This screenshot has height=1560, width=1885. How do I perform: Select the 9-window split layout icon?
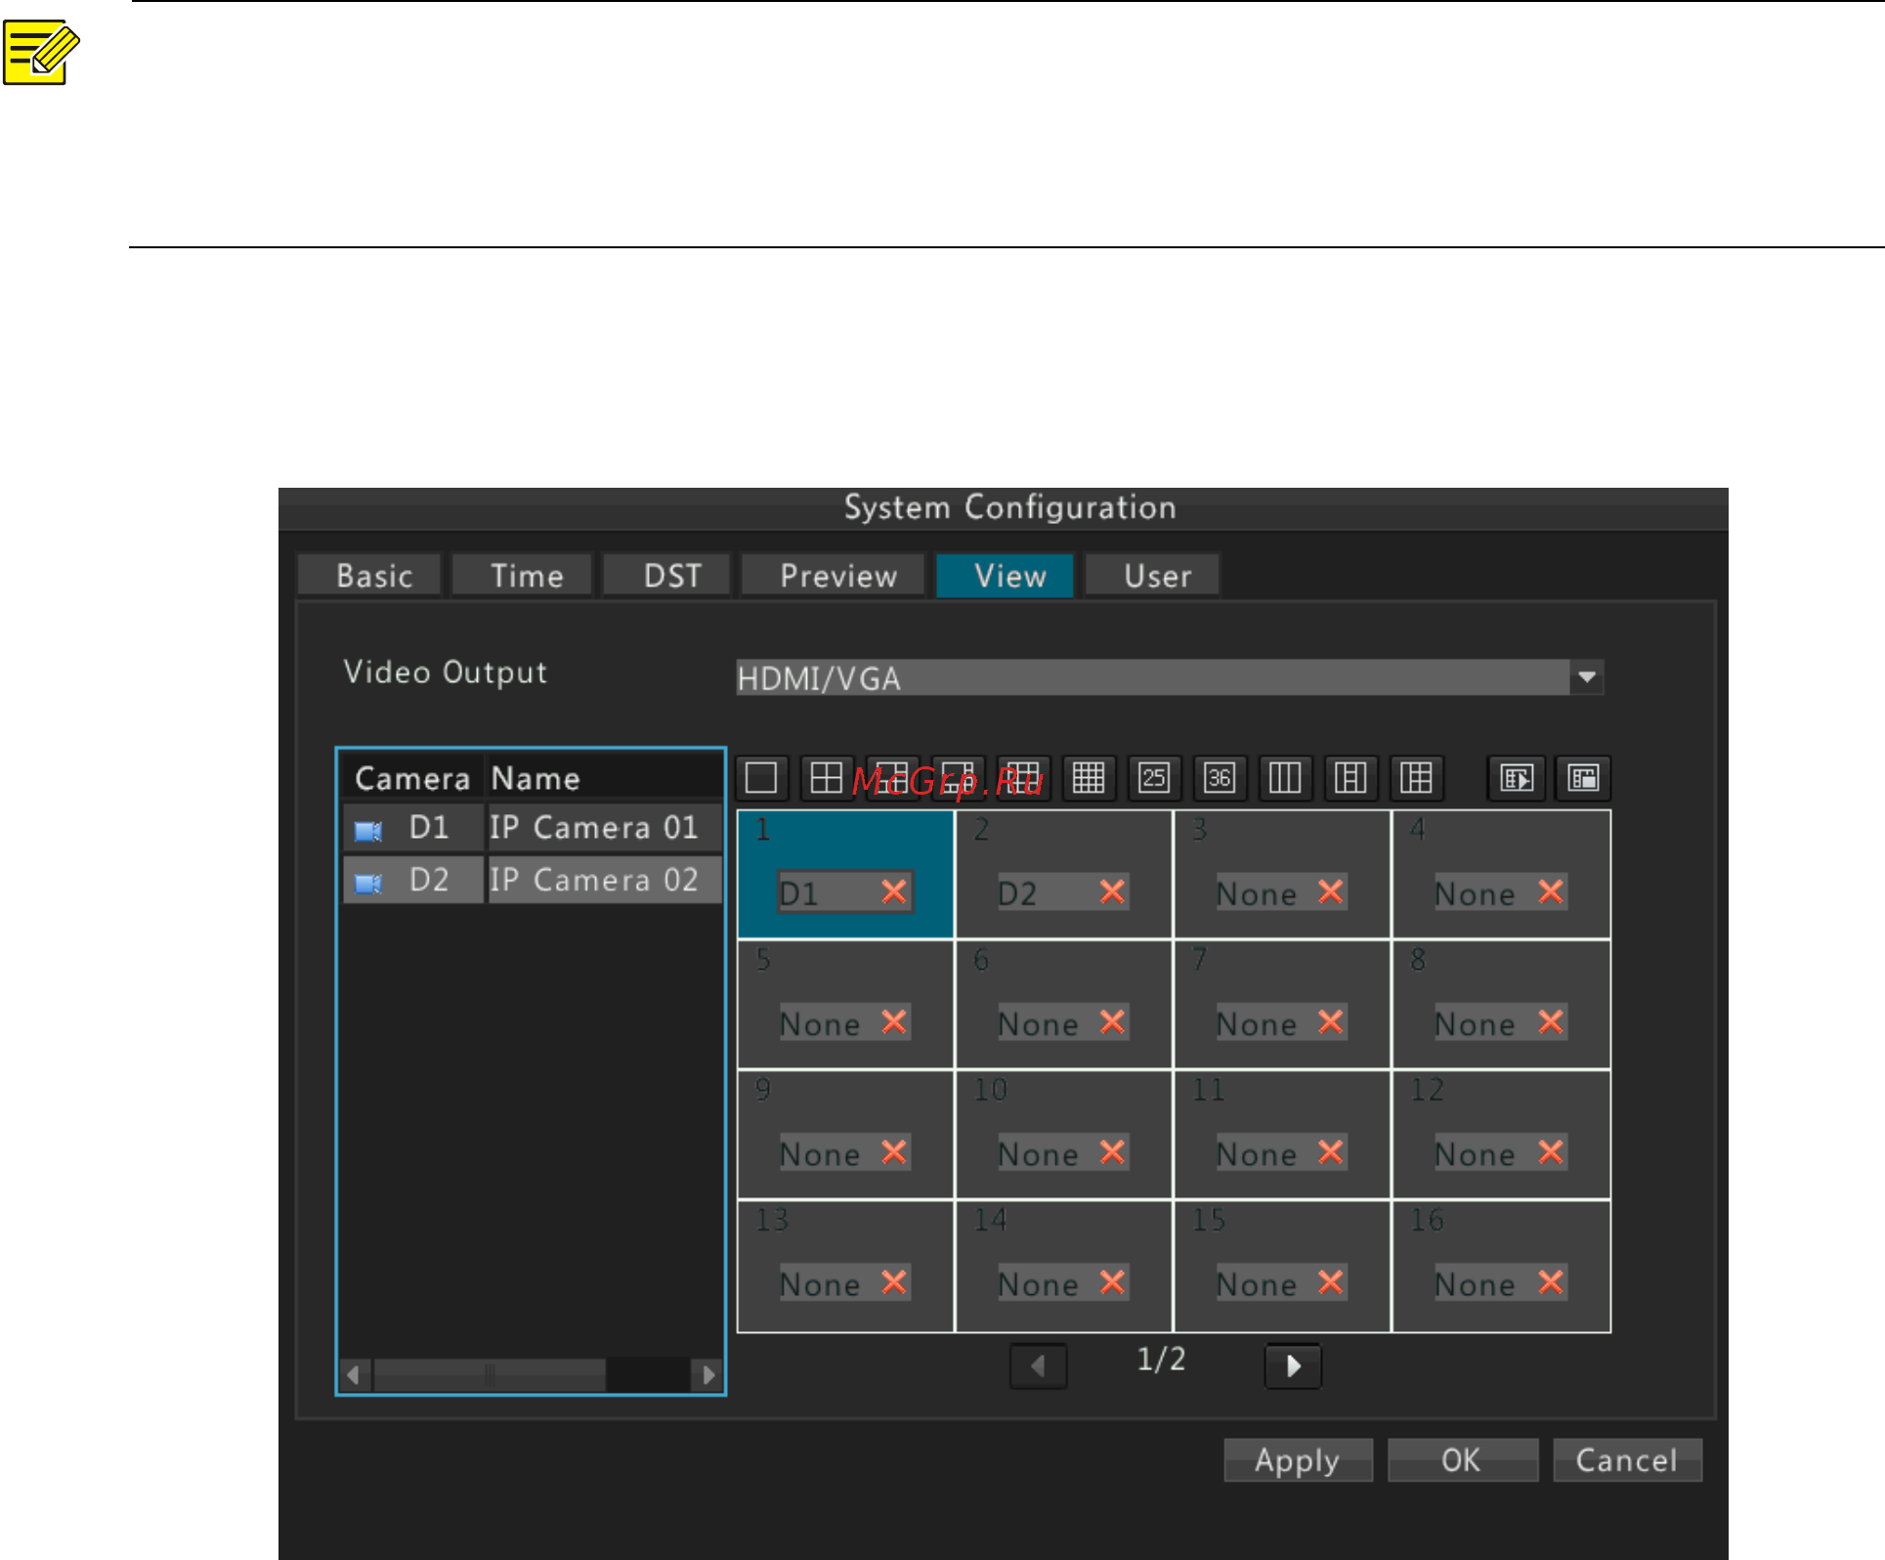pos(1023,778)
